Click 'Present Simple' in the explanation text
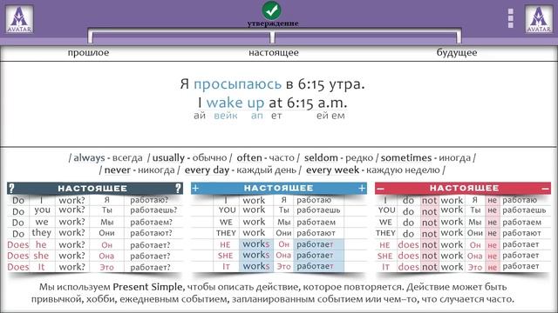 click(147, 287)
